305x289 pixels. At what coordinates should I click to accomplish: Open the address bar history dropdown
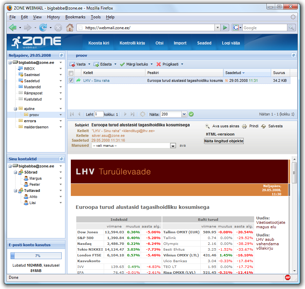[218, 28]
